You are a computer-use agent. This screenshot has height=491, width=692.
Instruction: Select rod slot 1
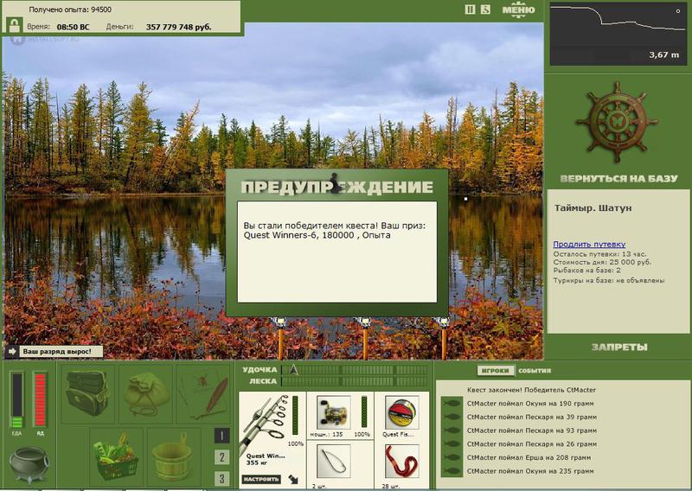pyautogui.click(x=221, y=436)
